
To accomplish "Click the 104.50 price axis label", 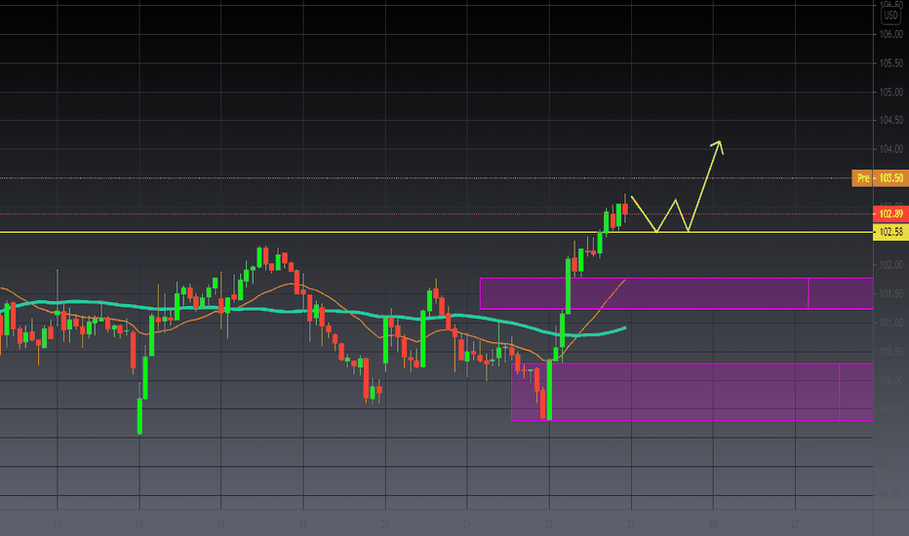I will click(x=891, y=120).
